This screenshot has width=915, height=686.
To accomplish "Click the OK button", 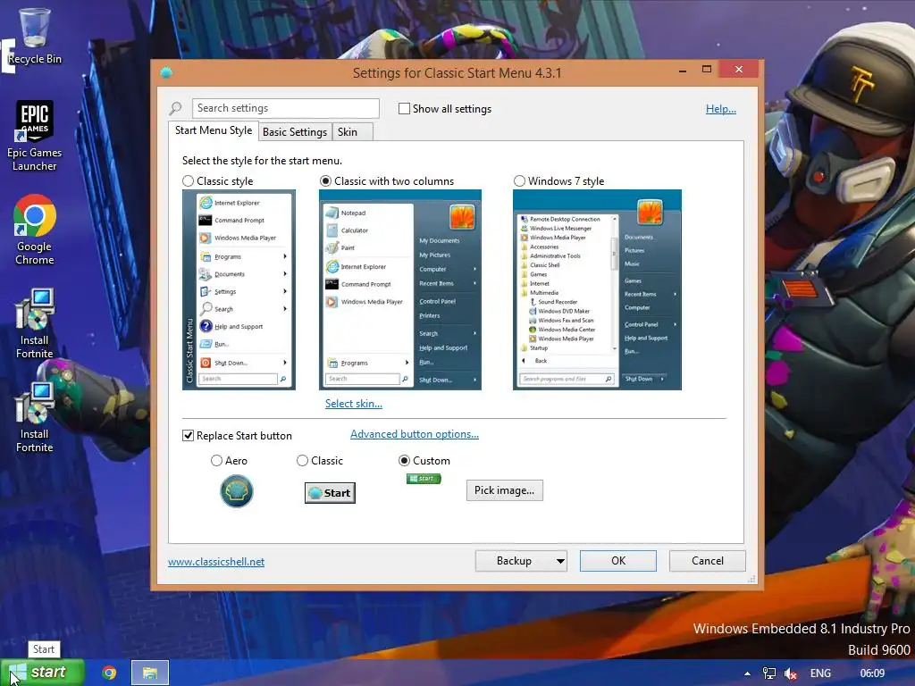I will [618, 561].
